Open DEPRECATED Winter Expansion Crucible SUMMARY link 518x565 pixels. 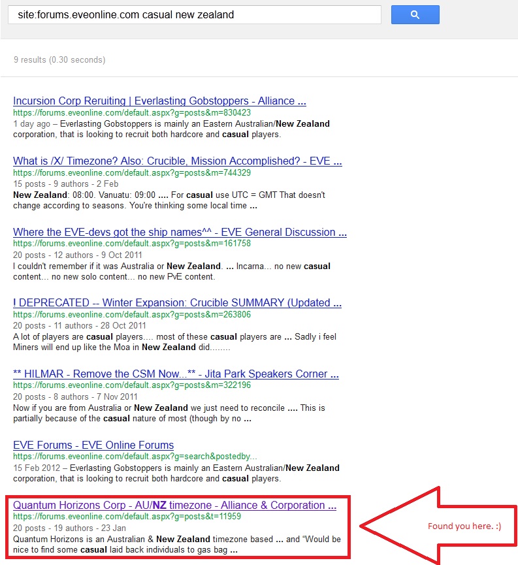[178, 302]
